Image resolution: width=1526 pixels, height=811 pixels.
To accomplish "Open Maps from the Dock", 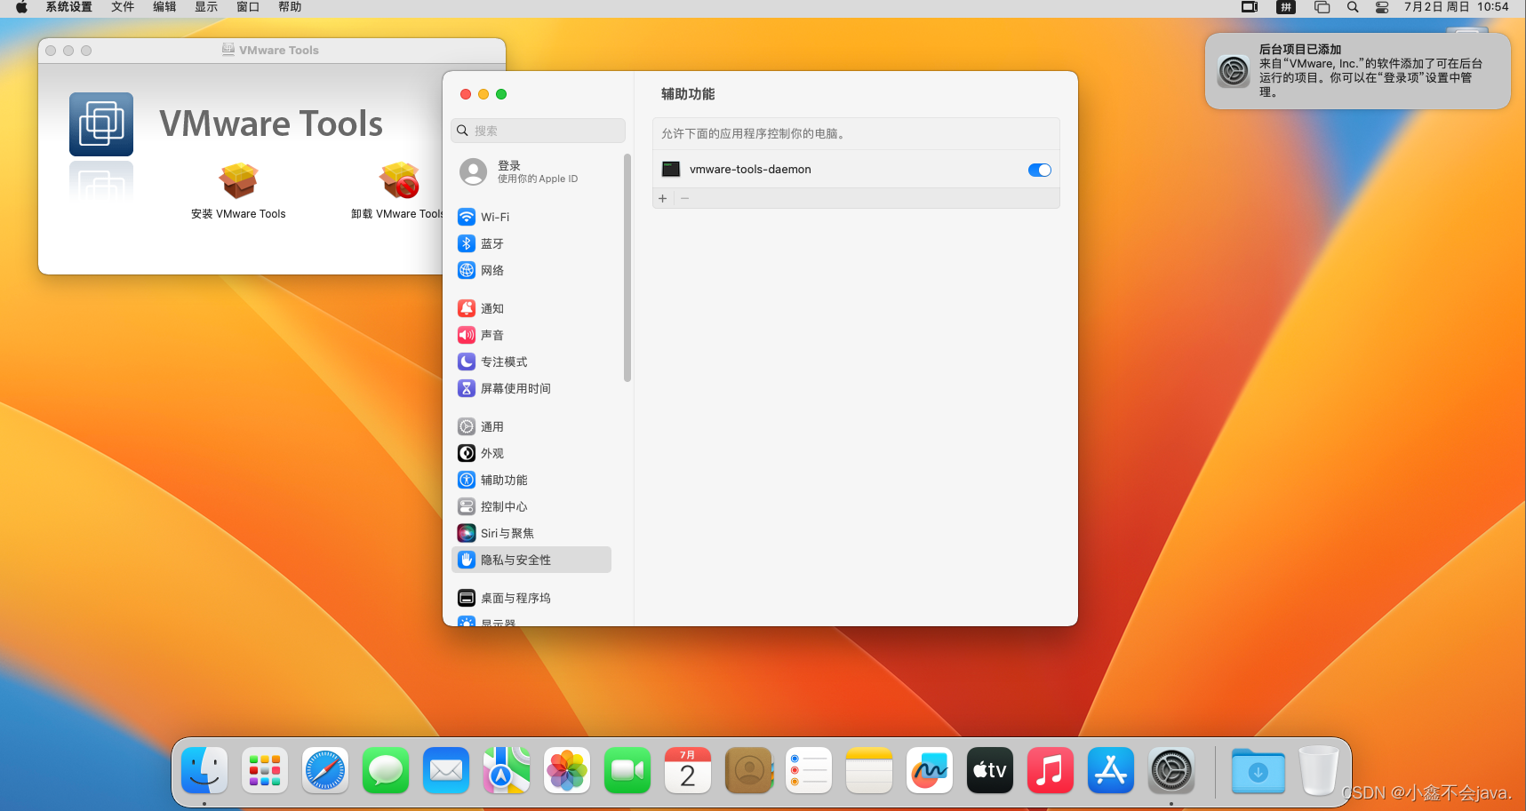I will (x=507, y=770).
